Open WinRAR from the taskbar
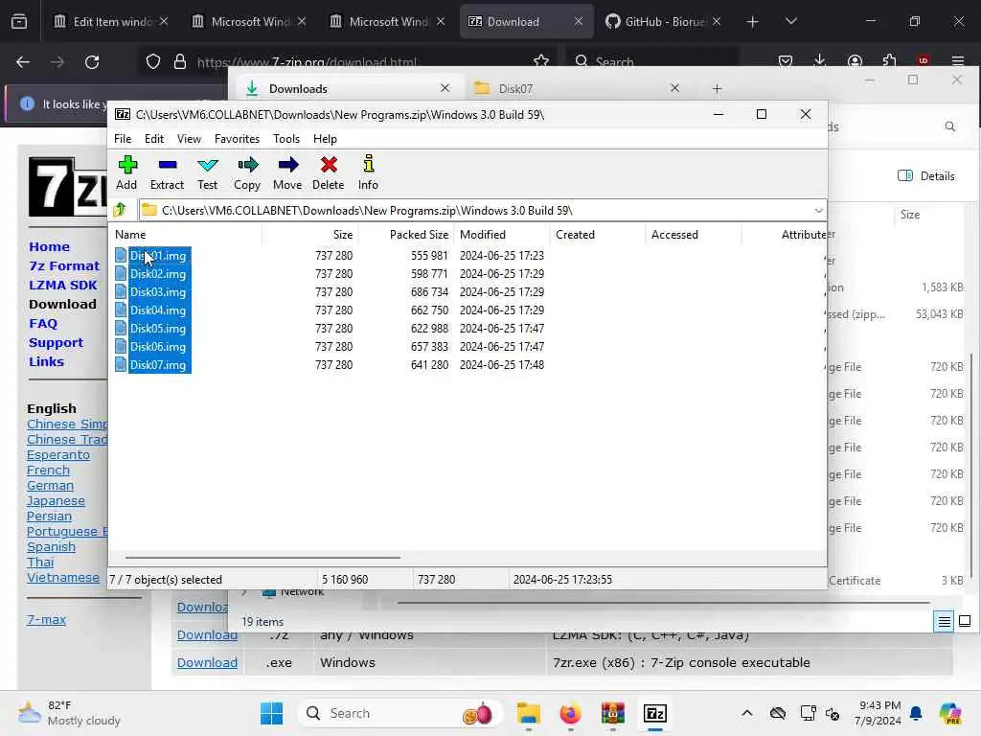The height and width of the screenshot is (736, 981). [x=612, y=713]
